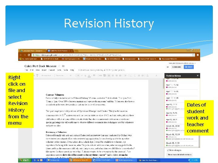This screenshot has width=218, height=163.
Task: Increase paragraph indent
Action: 143,75
